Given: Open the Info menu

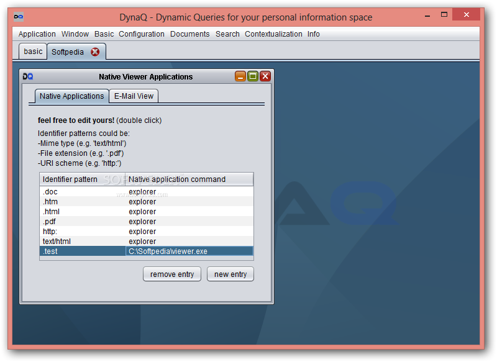Looking at the screenshot, I should coord(314,34).
